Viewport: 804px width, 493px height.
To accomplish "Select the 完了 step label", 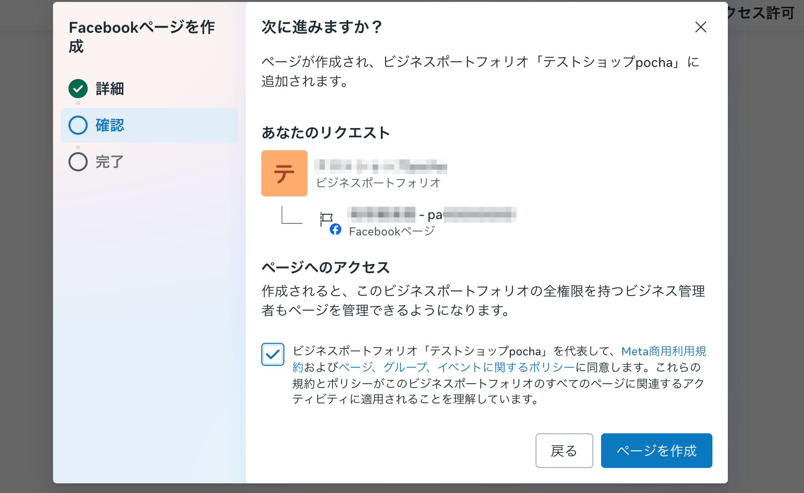I will point(109,162).
